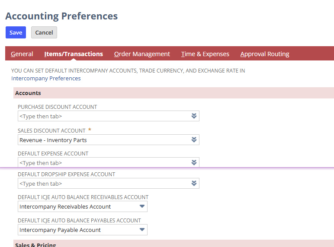Screen dimensions: 334x247
Task: Open the Default Expense Account list icon
Action: coord(194,162)
